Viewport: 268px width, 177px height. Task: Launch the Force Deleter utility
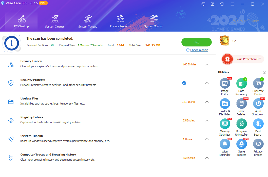tap(241, 107)
